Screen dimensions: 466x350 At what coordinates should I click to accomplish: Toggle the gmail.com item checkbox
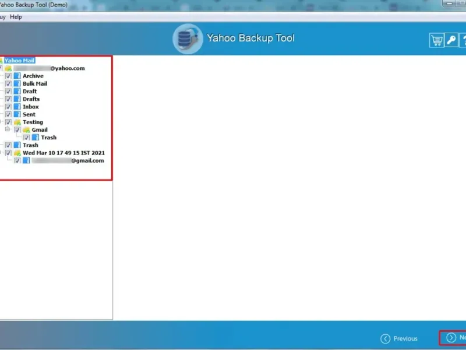[x=17, y=161]
